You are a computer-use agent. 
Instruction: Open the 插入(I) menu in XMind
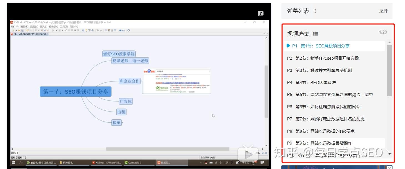(x=44, y=27)
